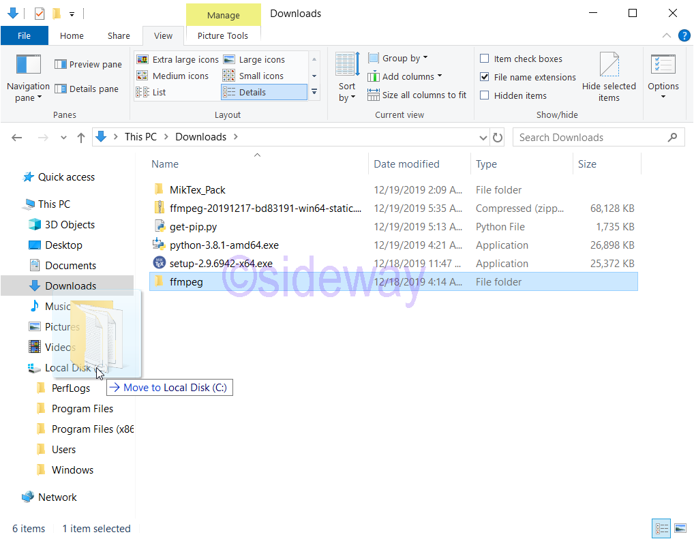Open Network in navigation pane

point(49,497)
